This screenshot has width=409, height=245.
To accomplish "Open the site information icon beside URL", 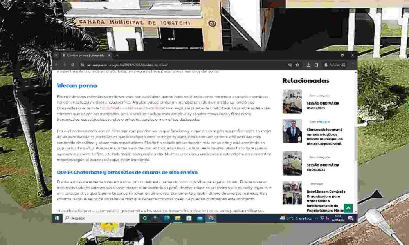I will click(x=82, y=65).
